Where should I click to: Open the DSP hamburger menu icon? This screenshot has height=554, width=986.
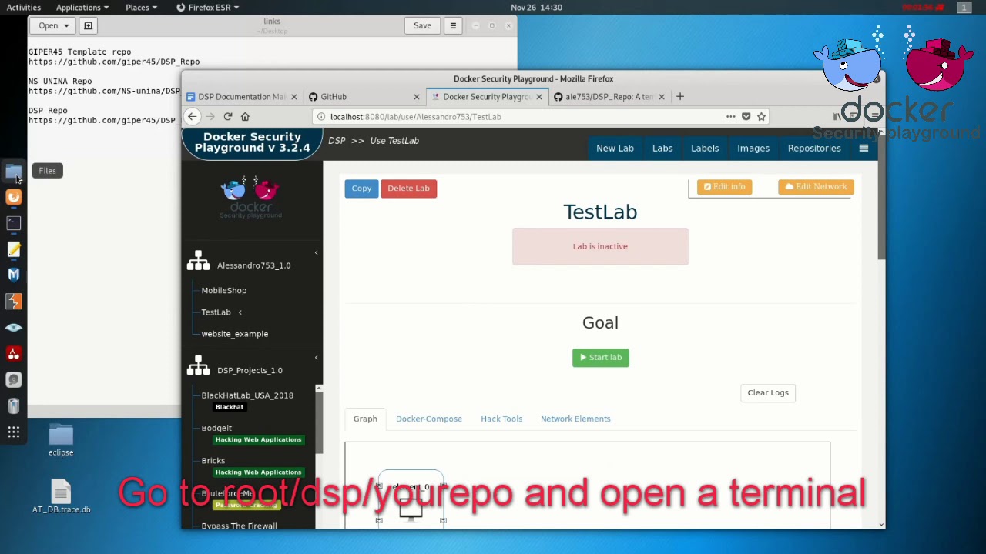[864, 148]
